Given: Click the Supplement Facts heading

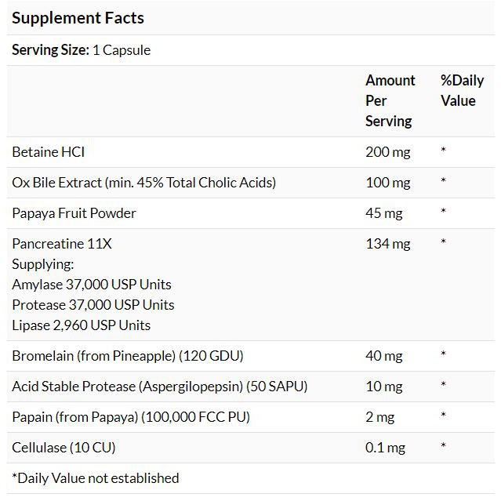Looking at the screenshot, I should pos(78,17).
